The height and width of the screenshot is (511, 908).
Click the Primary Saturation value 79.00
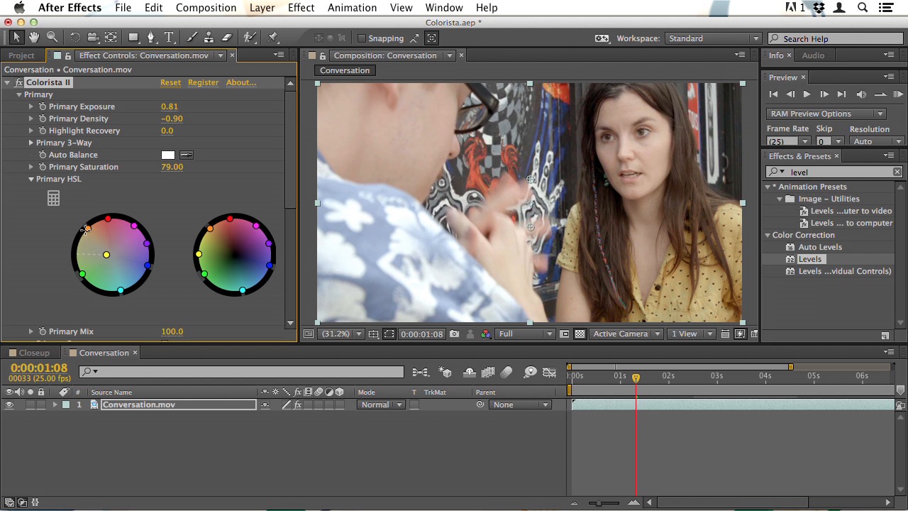(x=172, y=167)
